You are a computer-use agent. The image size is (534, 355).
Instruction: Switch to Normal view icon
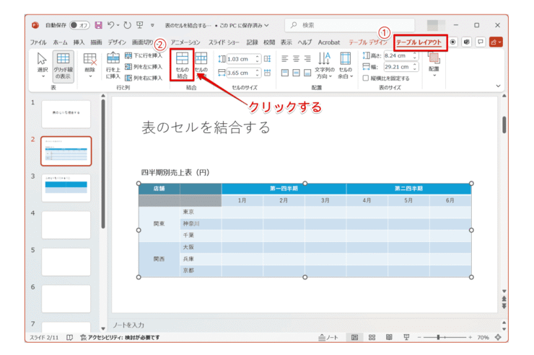point(354,337)
